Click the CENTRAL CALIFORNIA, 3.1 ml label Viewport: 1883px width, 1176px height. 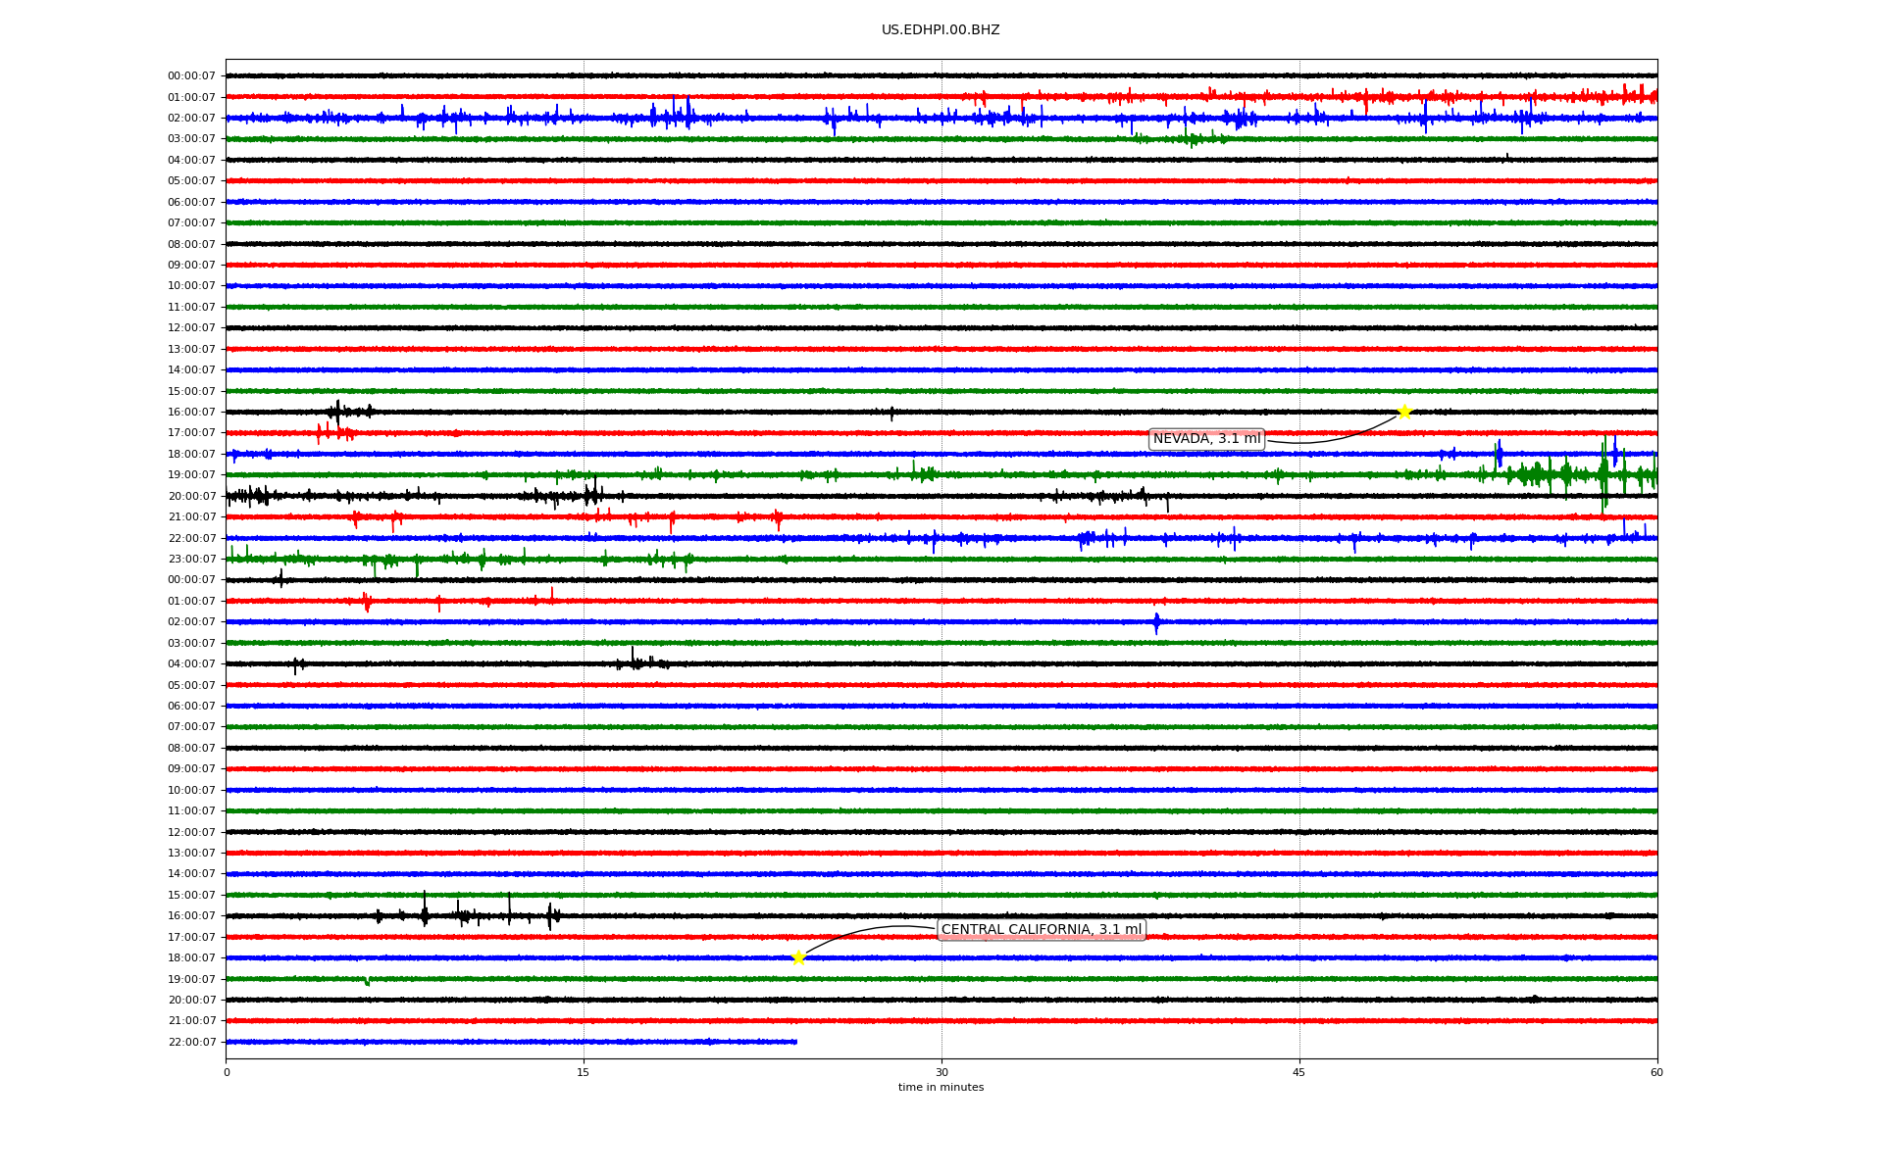1041,930
